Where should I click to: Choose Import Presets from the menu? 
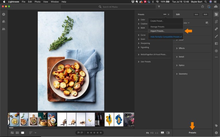click(166, 31)
